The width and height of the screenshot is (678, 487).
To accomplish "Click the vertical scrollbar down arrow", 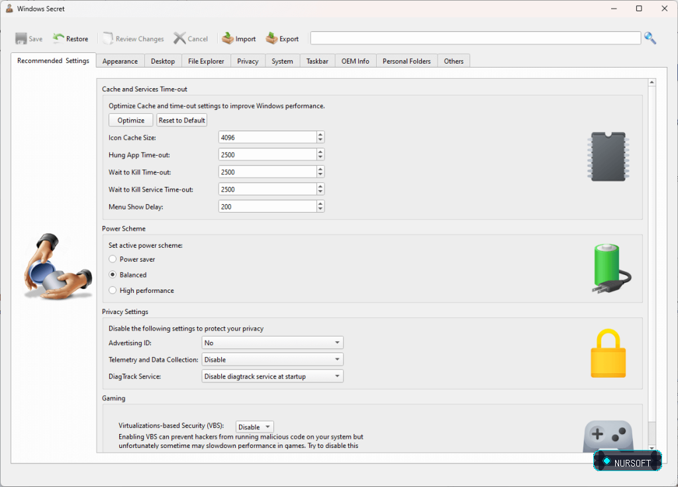I will coord(652,449).
